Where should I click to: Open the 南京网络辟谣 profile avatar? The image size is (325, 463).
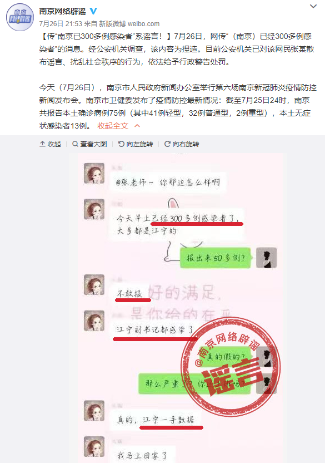pyautogui.click(x=20, y=17)
